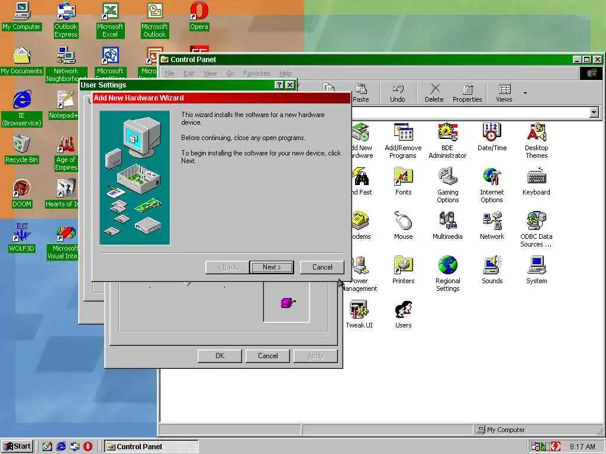The width and height of the screenshot is (606, 454).
Task: Select the Network Neighborhood desktop icon
Action: point(66,64)
